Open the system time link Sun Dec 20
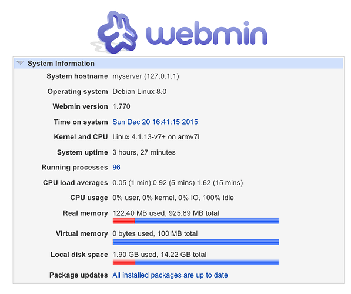This screenshot has width=351, height=294. click(155, 122)
